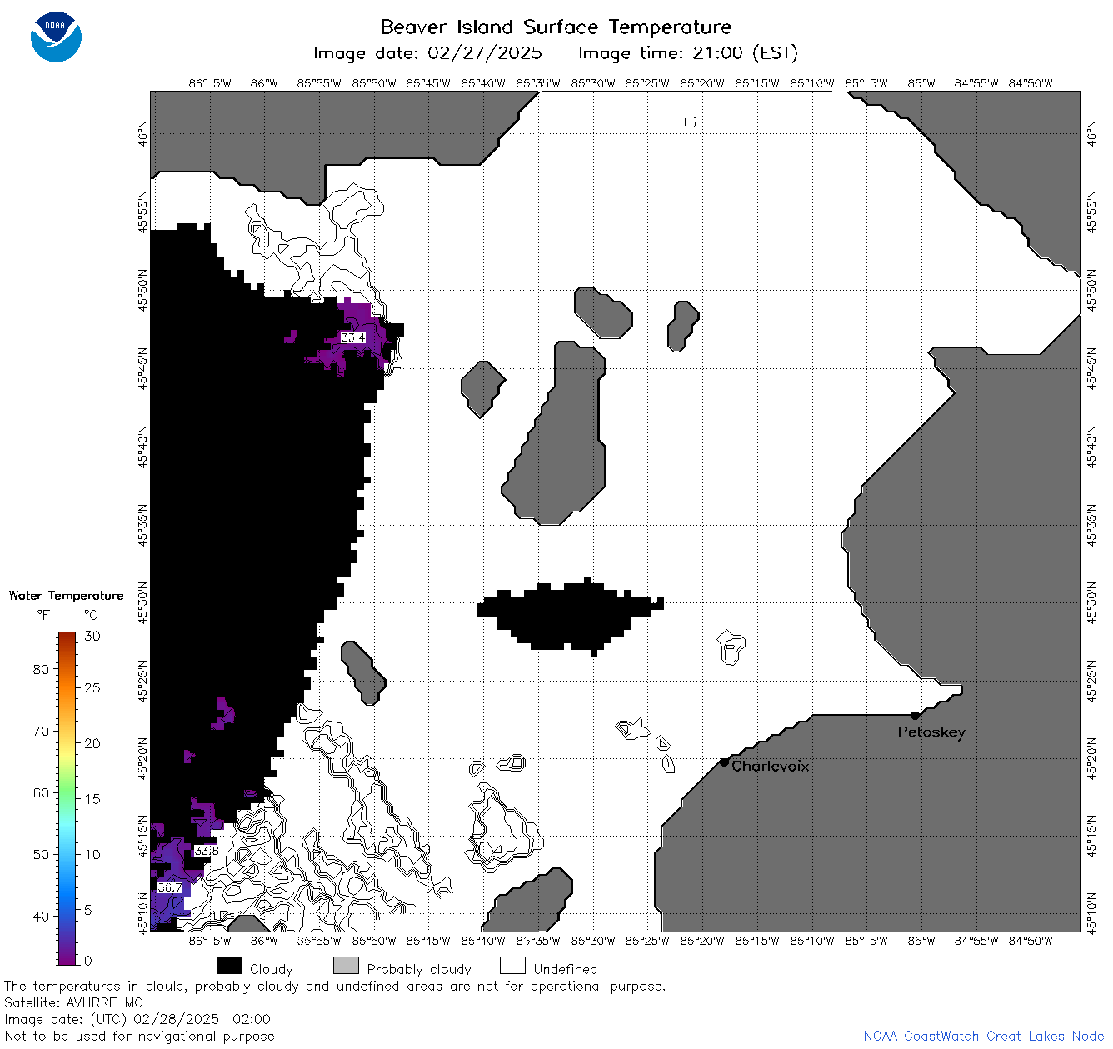Screen dimensions: 1113x1049
Task: Click the water temperature color bar
Action: tap(67, 797)
